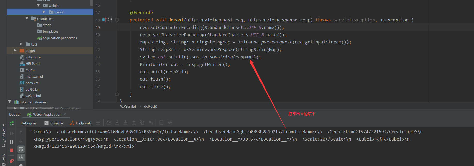Open application.properties file

pyautogui.click(x=57, y=38)
